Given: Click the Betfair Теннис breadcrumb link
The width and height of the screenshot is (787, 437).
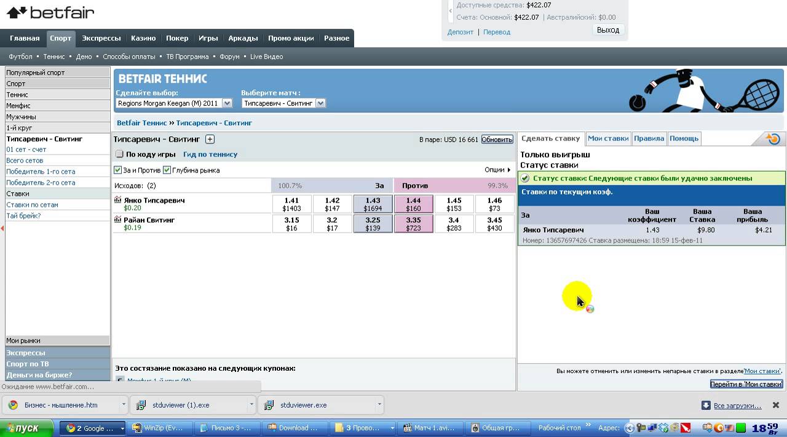Looking at the screenshot, I should (x=141, y=123).
